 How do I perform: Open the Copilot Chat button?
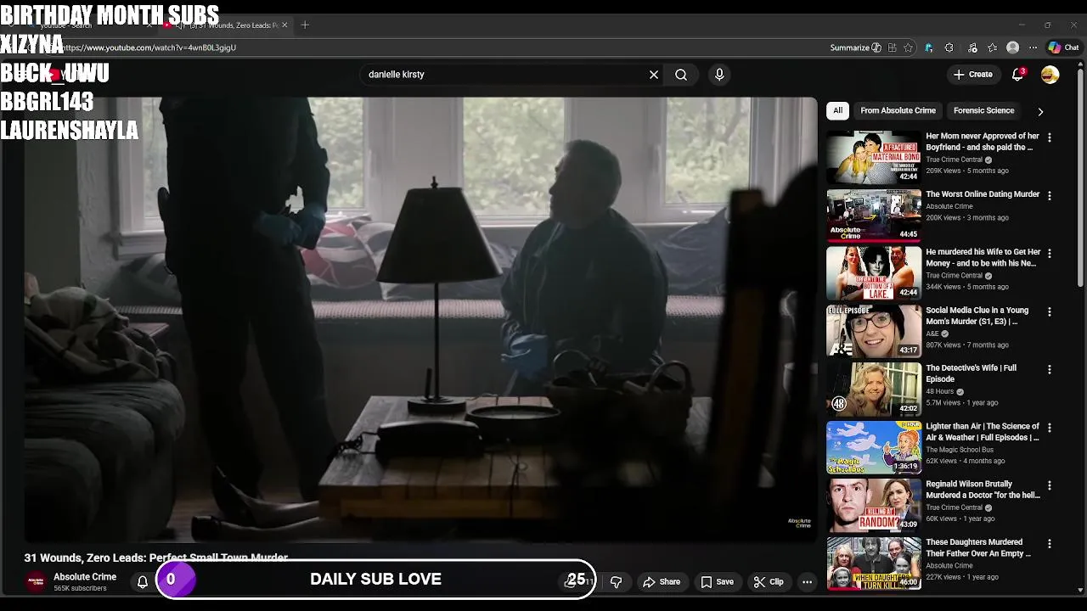pyautogui.click(x=1063, y=48)
